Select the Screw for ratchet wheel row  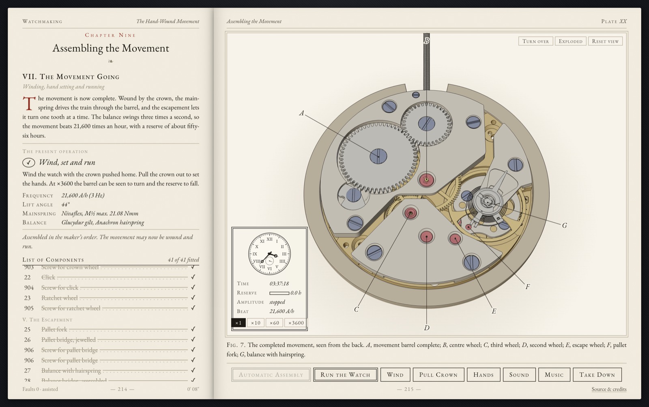point(111,308)
